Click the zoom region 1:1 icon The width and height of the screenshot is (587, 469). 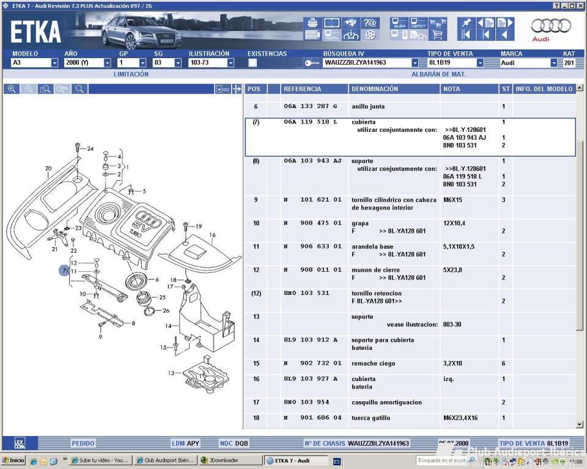[45, 89]
